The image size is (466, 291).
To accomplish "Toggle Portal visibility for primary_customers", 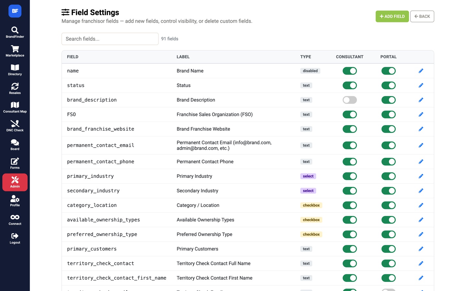I will 388,249.
